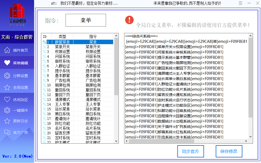Screen dimensions: 261x163
Task: Click the 菜单 command input box
Action: point(86,20)
